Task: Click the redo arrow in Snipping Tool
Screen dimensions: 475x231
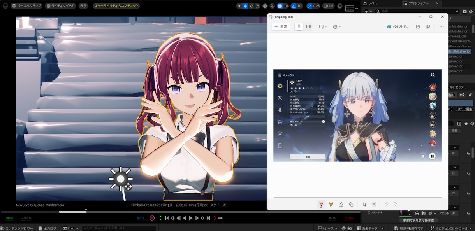Action: pos(396,204)
